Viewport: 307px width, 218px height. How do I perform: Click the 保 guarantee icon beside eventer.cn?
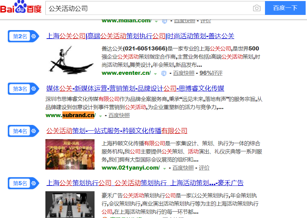164,73
